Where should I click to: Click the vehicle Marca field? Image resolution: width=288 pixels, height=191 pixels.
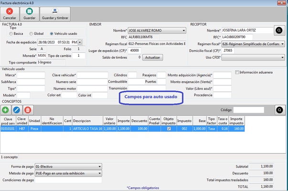pos(31,75)
